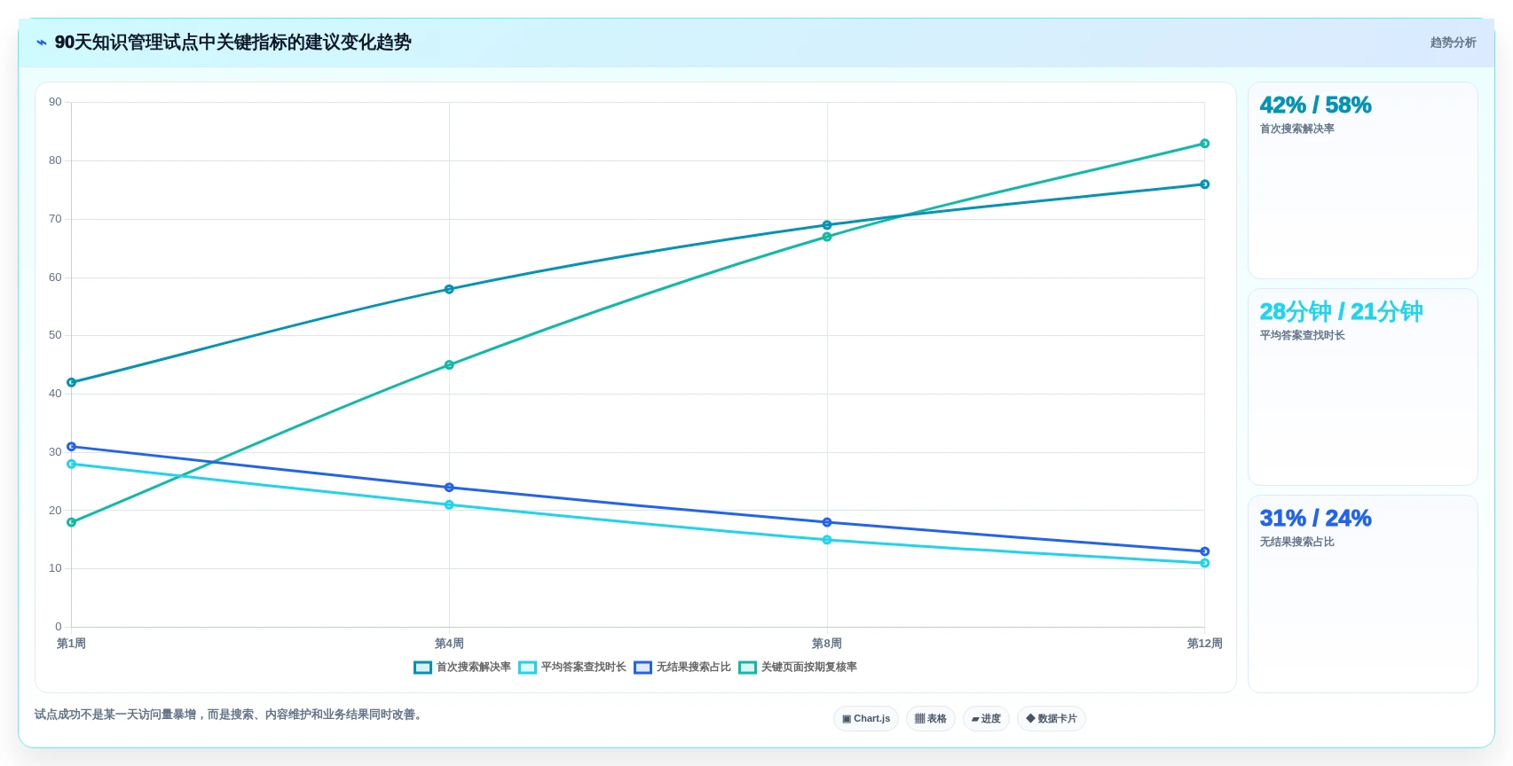Click the chart title 90天知识管理试点中关键指标的建议变化趋势
The image size is (1513, 766).
(232, 43)
